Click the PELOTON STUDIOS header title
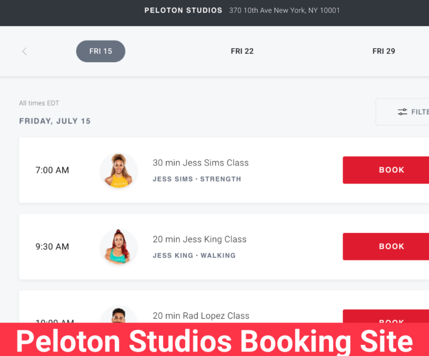The height and width of the screenshot is (356, 429). pos(183,10)
